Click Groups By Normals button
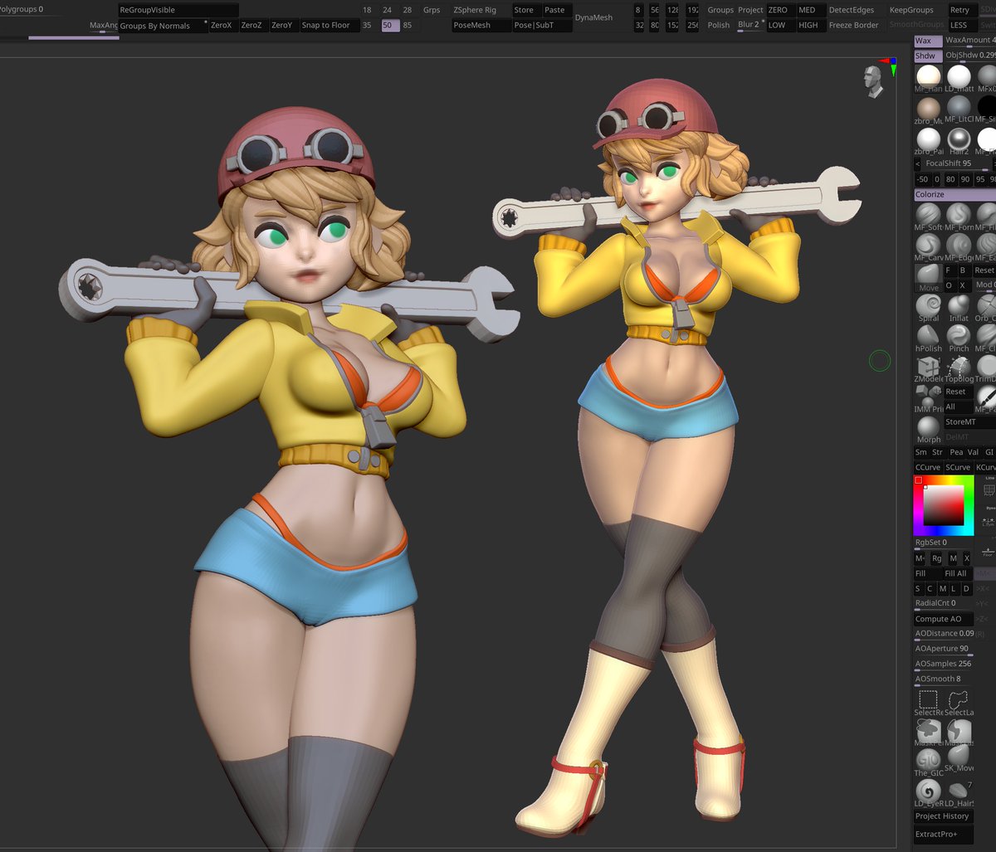996x852 pixels. tap(163, 26)
